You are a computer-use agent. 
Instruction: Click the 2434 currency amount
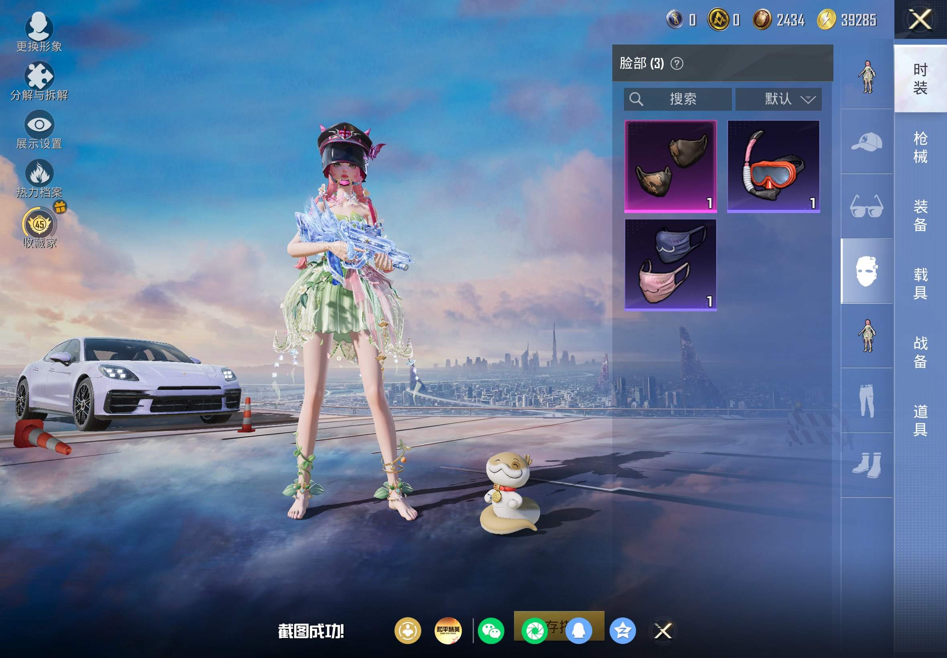(x=791, y=20)
